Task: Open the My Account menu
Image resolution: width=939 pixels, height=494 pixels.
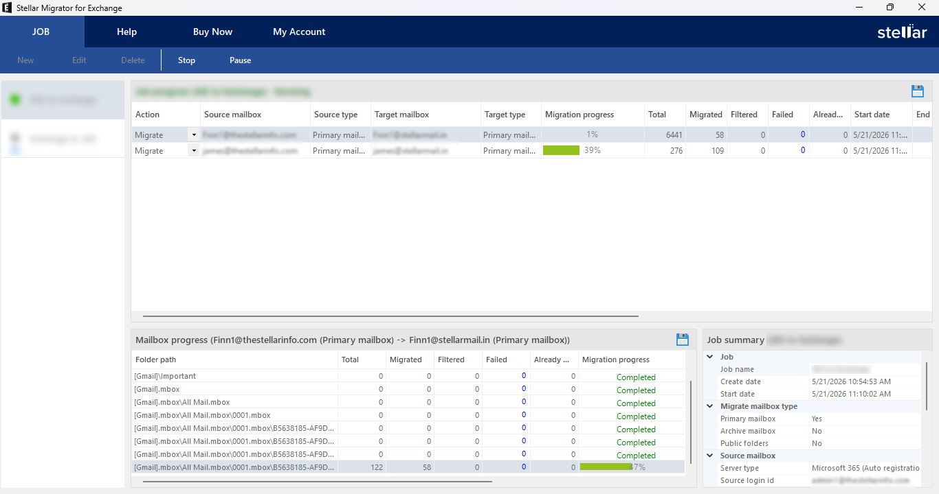Action: [299, 32]
